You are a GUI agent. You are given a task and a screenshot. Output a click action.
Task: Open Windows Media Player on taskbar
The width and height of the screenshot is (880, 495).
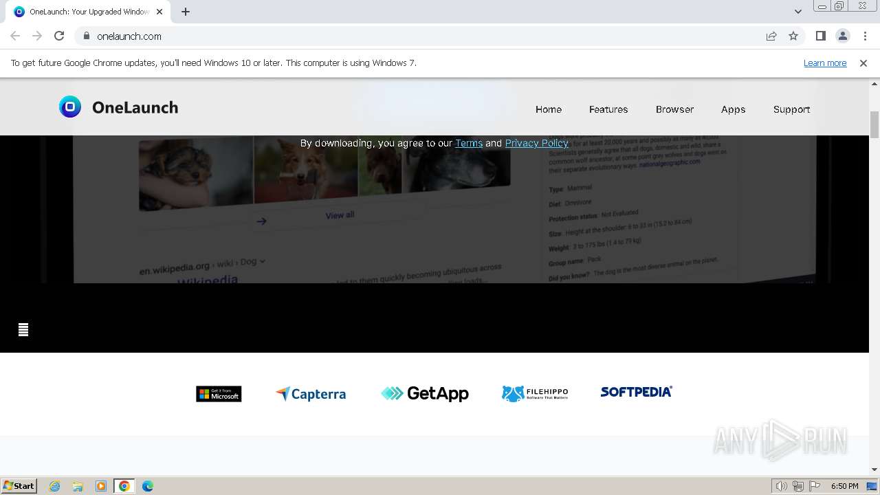pyautogui.click(x=101, y=486)
